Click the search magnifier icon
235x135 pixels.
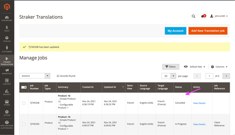193,16
